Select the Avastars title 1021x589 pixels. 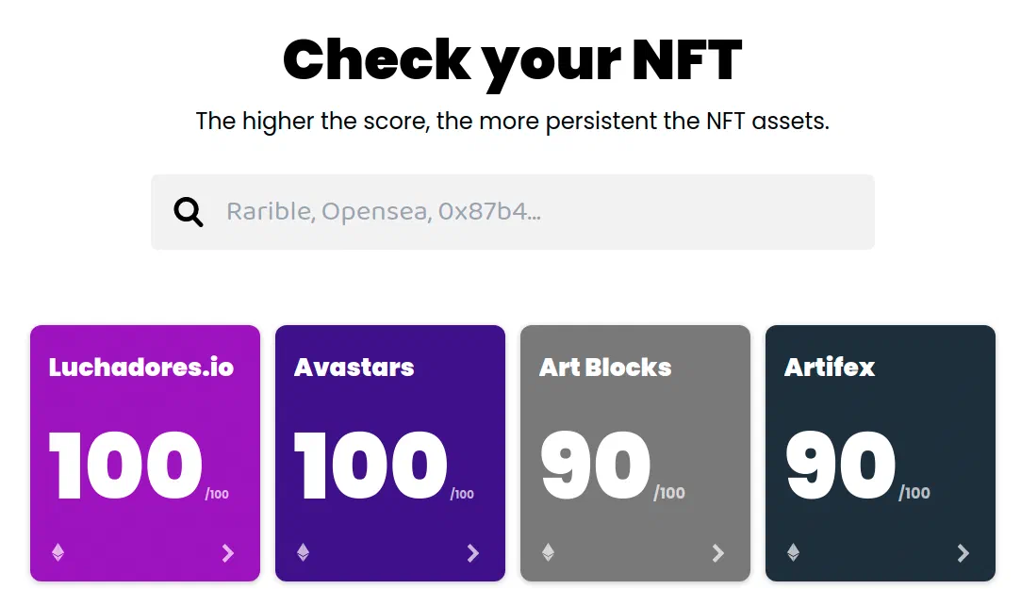click(354, 368)
